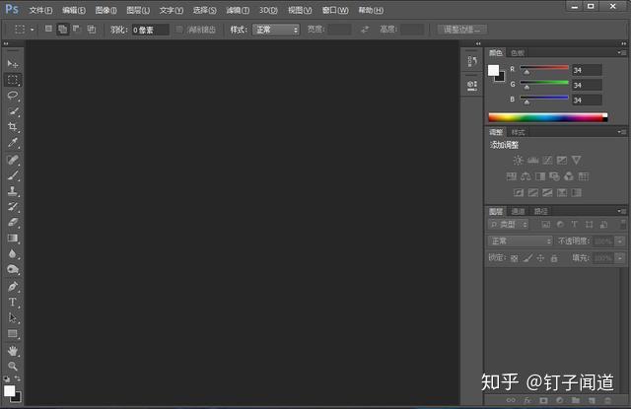This screenshot has height=409, width=631.
Task: Add a Brightness/Contrast adjustment
Action: [x=518, y=161]
